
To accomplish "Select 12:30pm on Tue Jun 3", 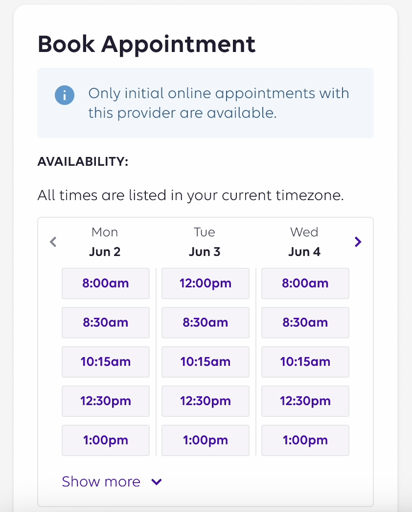I will pos(206,401).
